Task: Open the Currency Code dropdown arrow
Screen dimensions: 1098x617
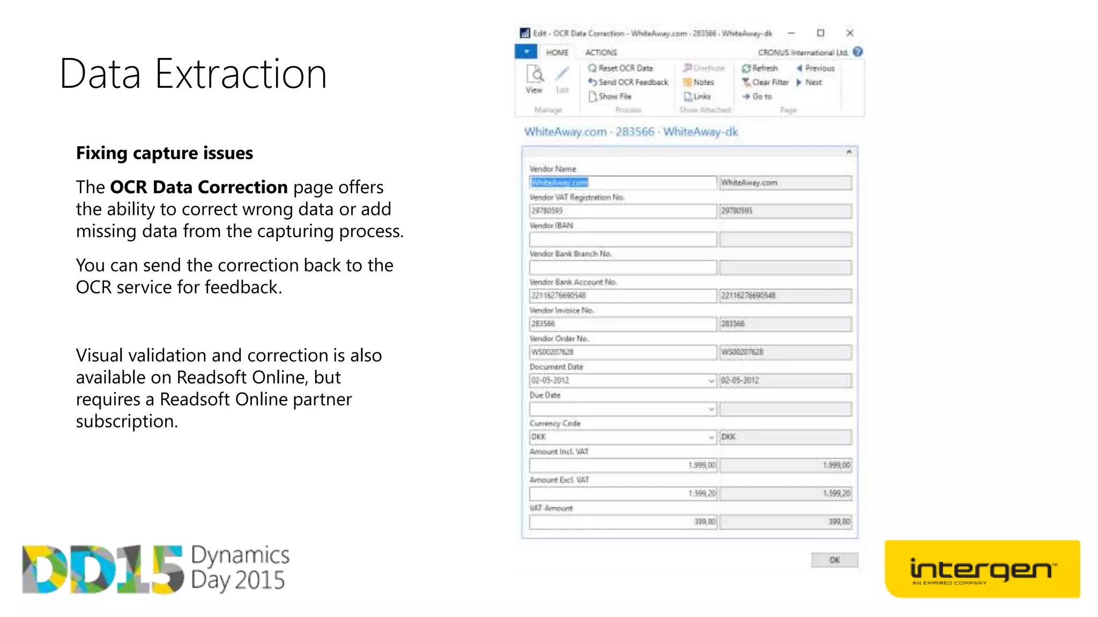Action: coord(711,437)
